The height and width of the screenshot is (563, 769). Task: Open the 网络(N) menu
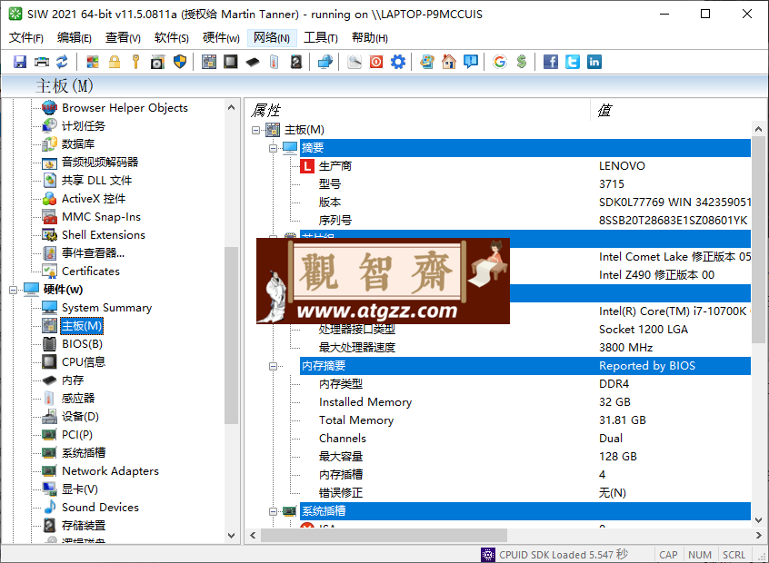pyautogui.click(x=272, y=38)
